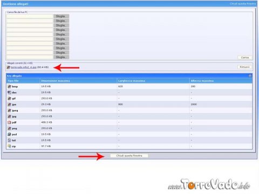Click the 293.0 KB size in jpg row

click(46, 116)
